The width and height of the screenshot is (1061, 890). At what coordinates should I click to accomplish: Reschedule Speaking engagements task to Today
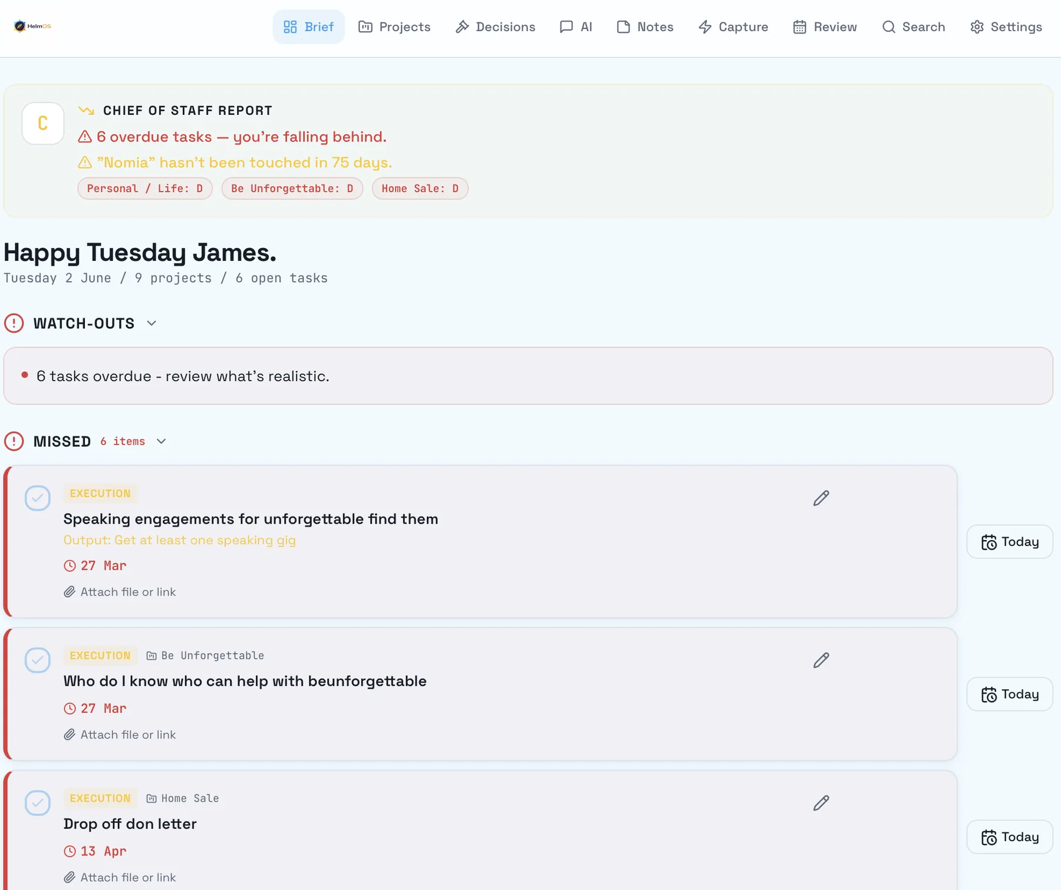(1010, 542)
